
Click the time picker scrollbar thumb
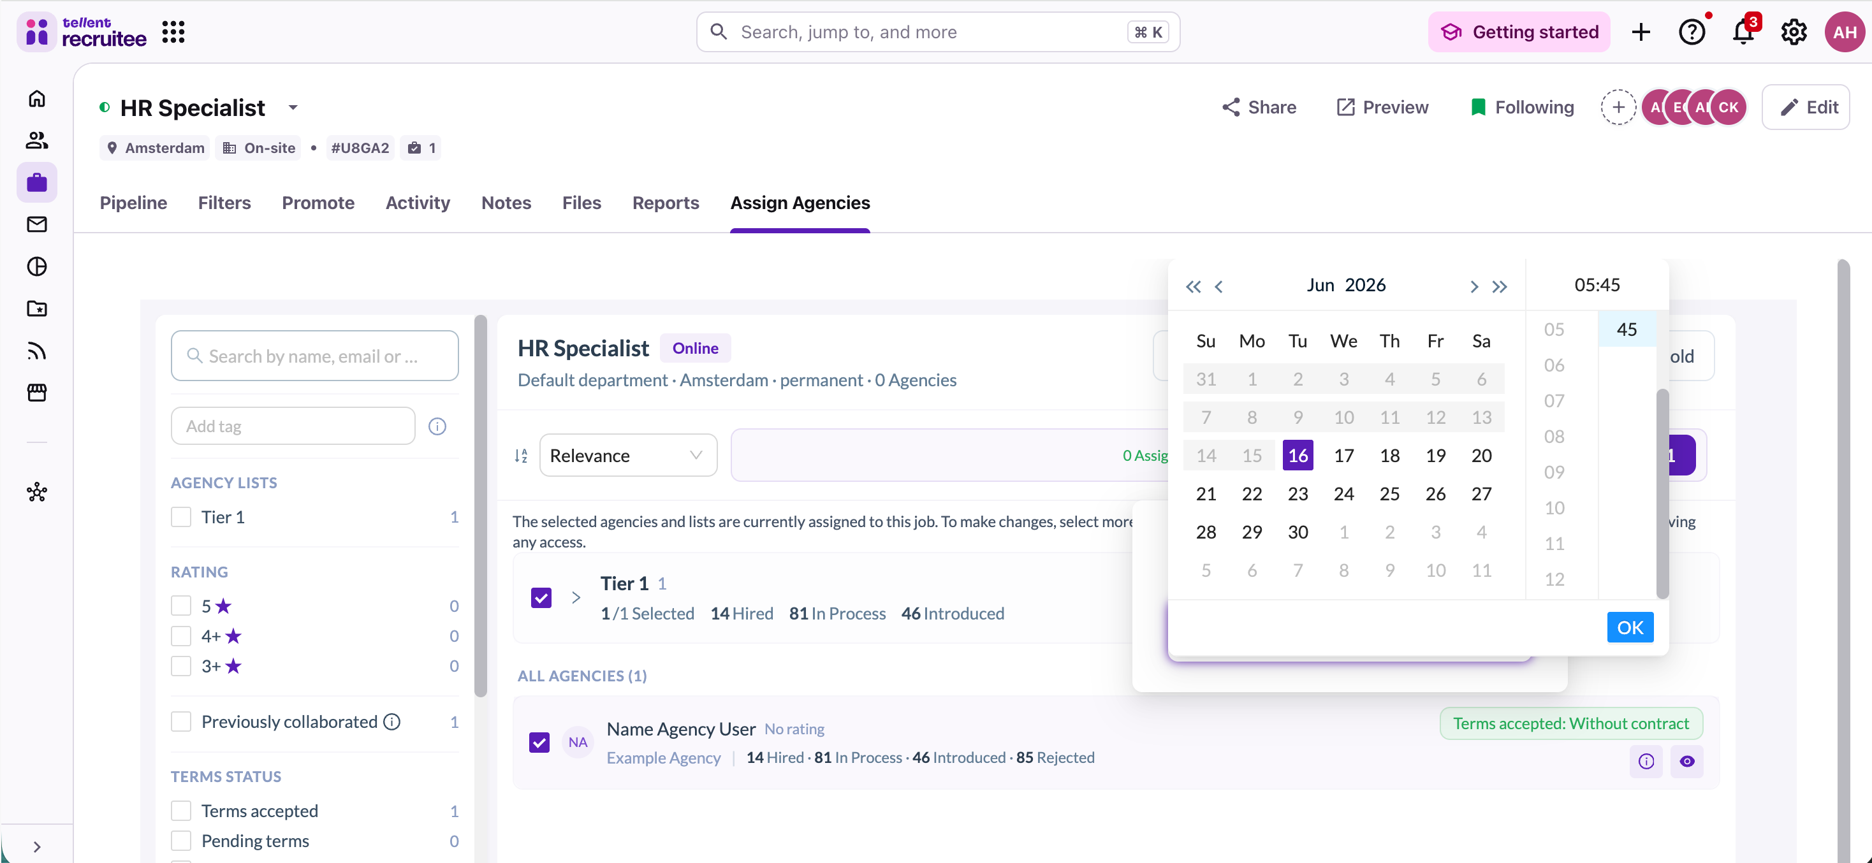tap(1662, 494)
